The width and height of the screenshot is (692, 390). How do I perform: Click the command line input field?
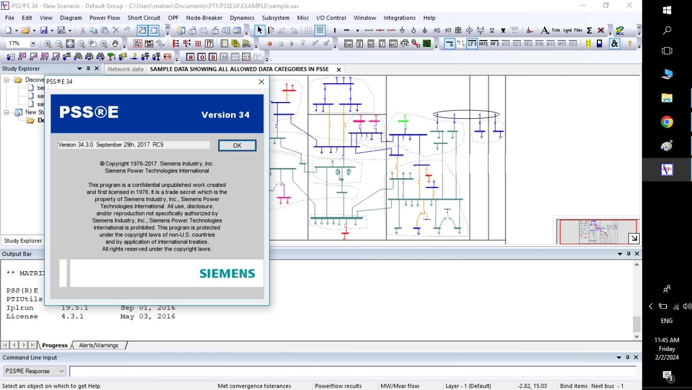tap(351, 371)
